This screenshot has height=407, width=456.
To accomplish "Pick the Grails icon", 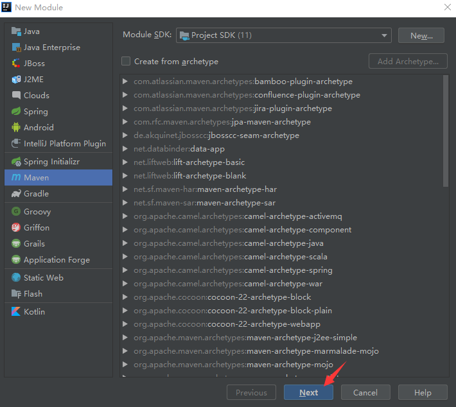I will click(16, 243).
